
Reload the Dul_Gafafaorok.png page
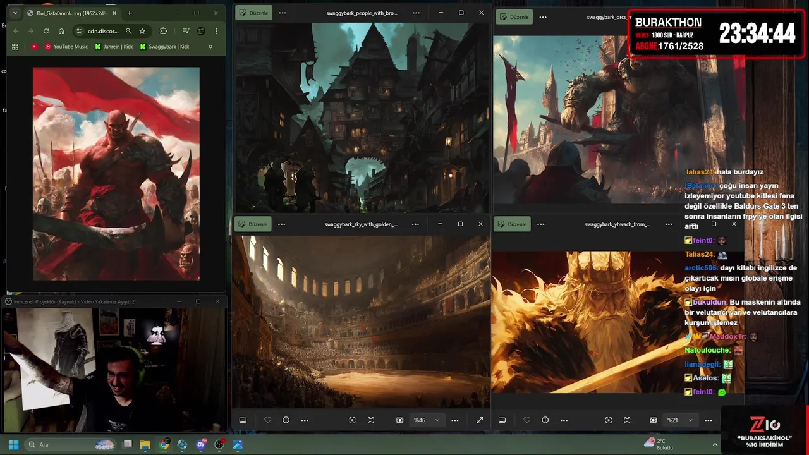click(x=46, y=31)
